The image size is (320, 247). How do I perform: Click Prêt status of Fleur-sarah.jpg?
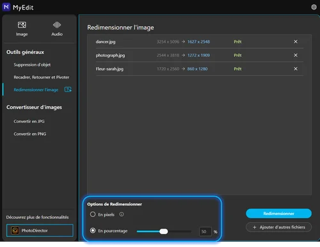[237, 69]
